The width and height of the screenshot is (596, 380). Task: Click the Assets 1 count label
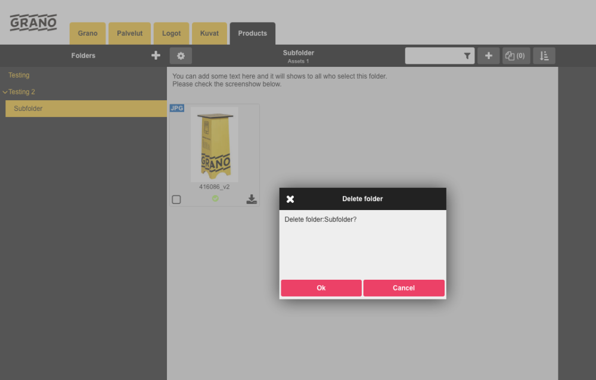pyautogui.click(x=299, y=61)
